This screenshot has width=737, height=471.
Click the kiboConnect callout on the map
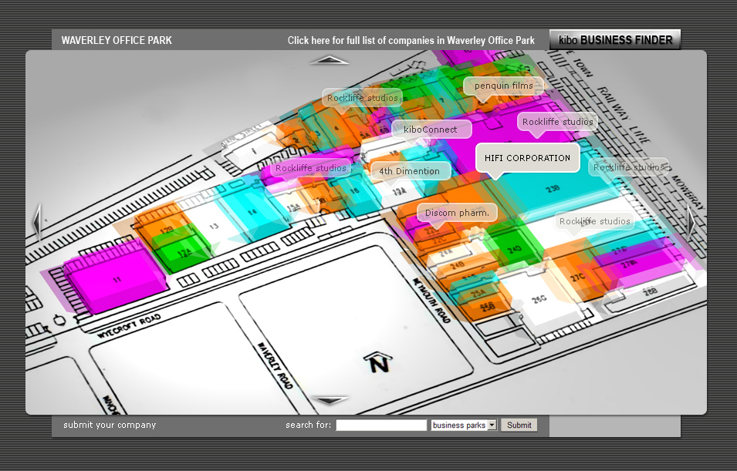[x=430, y=130]
